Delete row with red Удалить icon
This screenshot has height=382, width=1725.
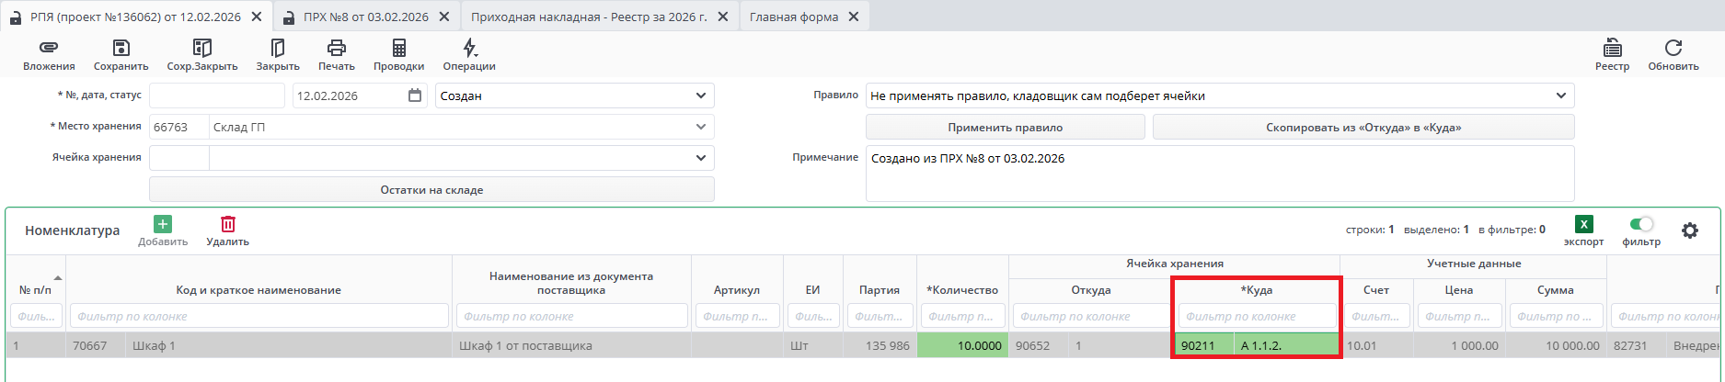228,224
